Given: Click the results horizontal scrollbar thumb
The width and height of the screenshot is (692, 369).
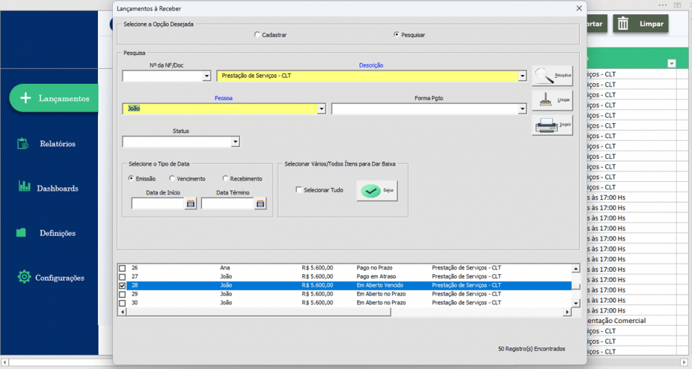Looking at the screenshot, I should click(x=259, y=312).
